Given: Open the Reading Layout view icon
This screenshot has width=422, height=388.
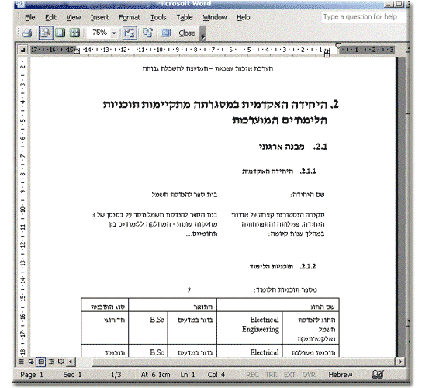Looking at the screenshot, I should (61, 362).
